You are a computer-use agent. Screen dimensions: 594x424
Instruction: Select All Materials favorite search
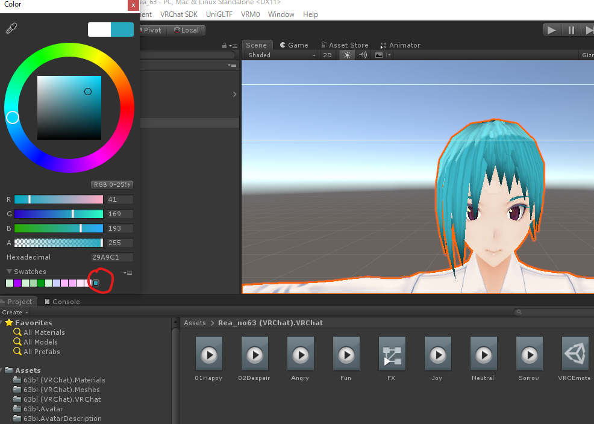tap(39, 332)
